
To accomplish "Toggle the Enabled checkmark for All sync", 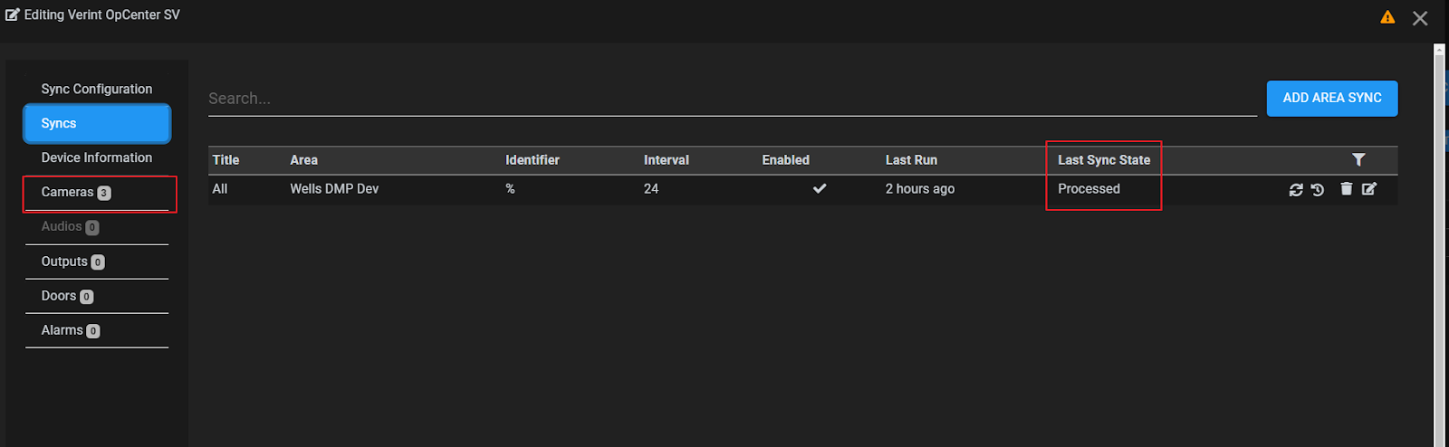I will tap(820, 188).
